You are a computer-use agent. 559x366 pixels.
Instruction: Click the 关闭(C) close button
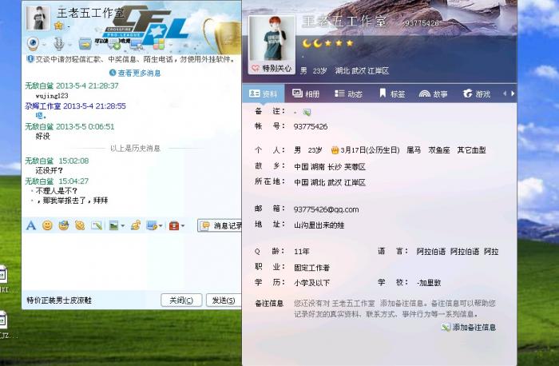[x=181, y=300]
